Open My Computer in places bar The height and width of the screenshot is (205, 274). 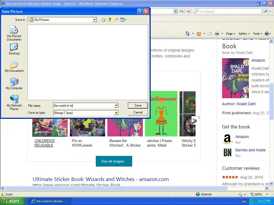coord(14,84)
